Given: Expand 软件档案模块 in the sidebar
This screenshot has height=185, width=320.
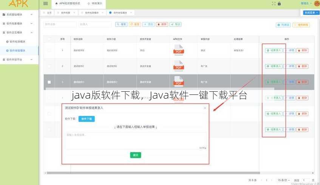Looking at the screenshot, I should pyautogui.click(x=19, y=23).
